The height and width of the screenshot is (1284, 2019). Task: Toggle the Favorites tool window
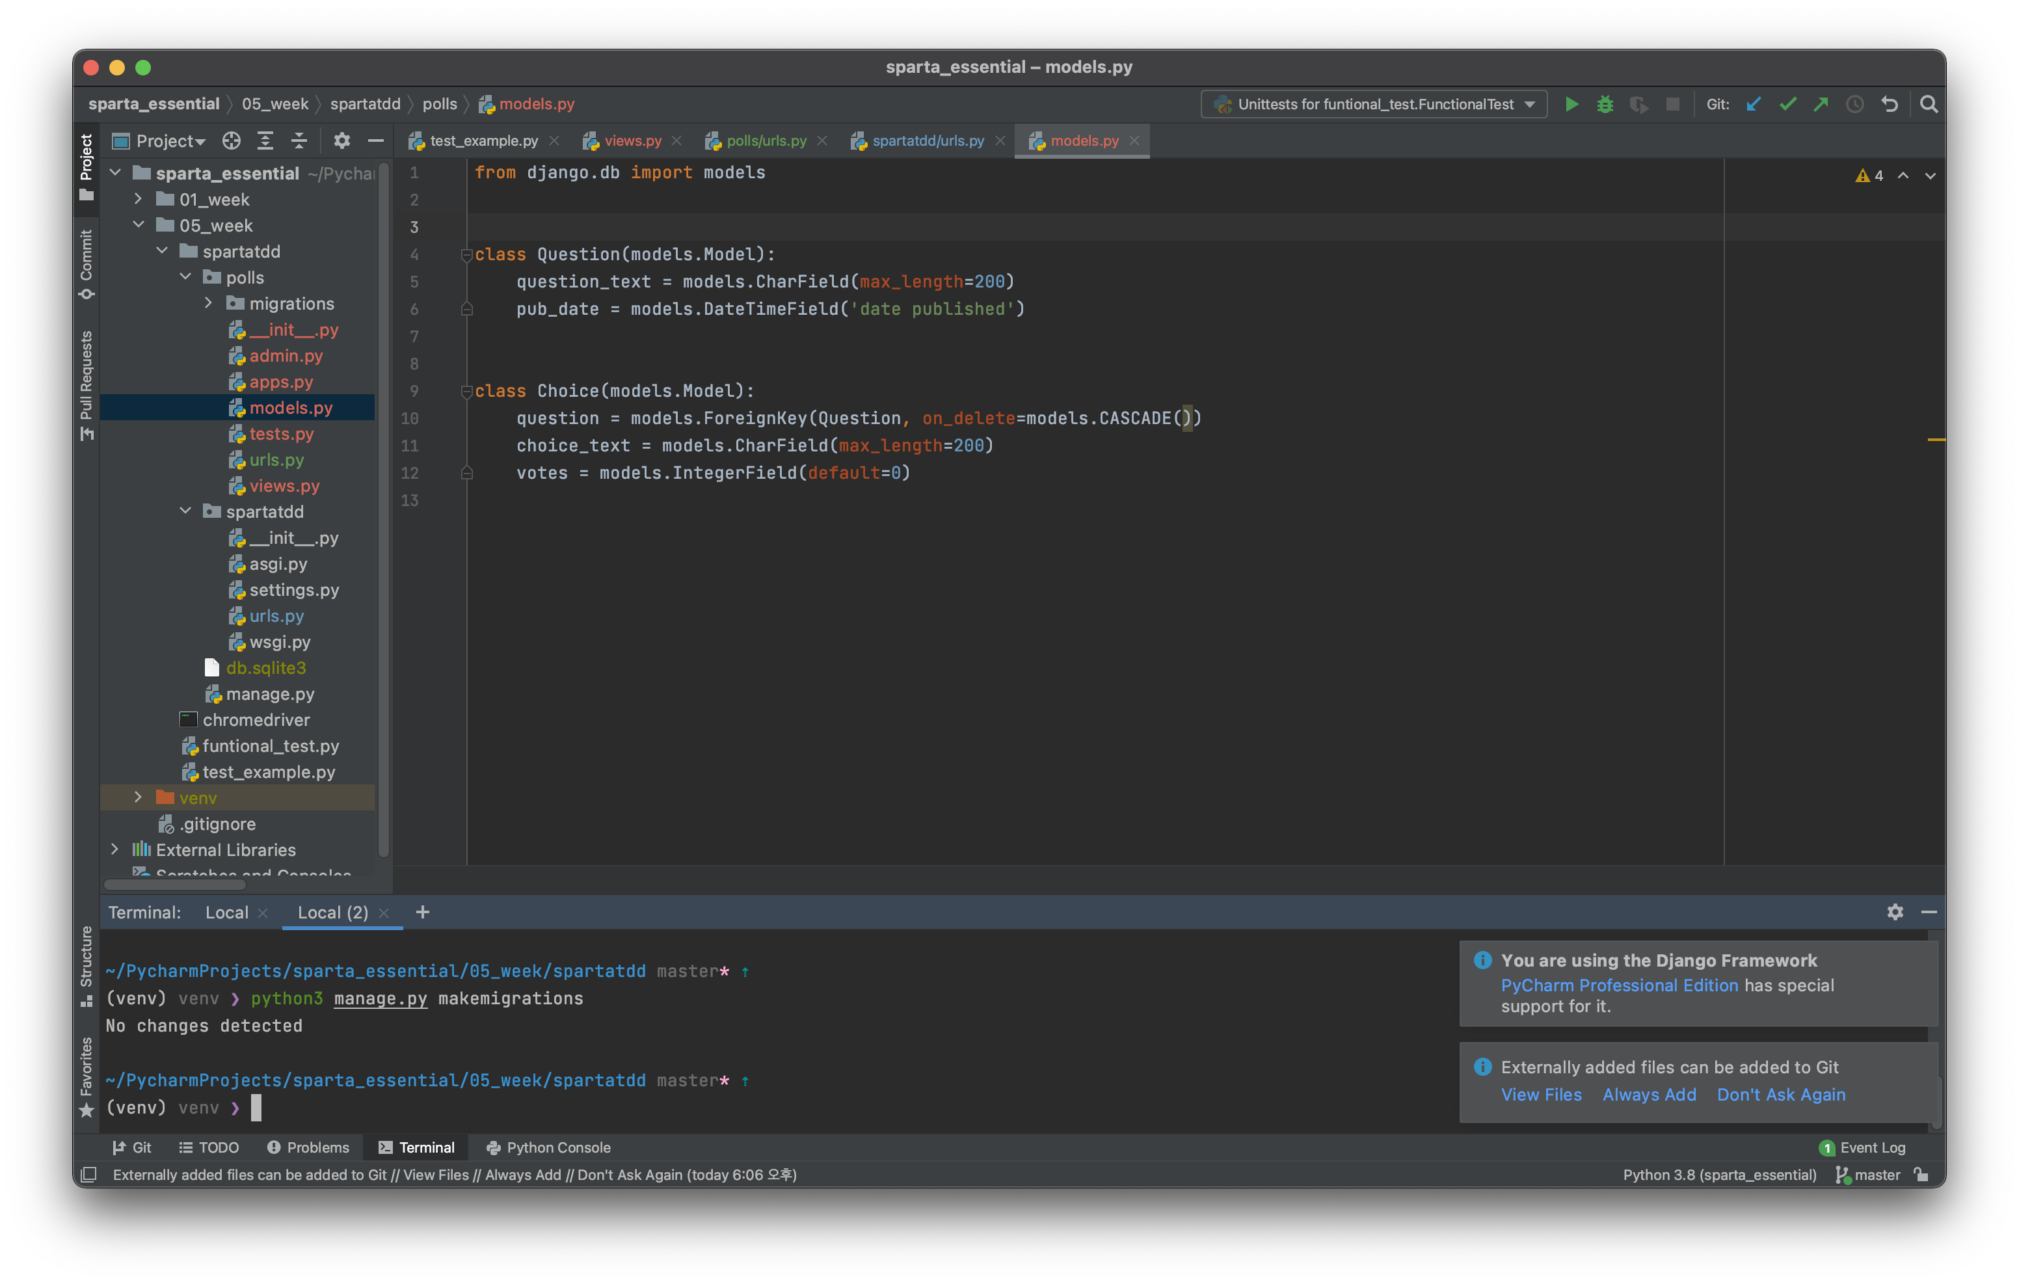(85, 1076)
